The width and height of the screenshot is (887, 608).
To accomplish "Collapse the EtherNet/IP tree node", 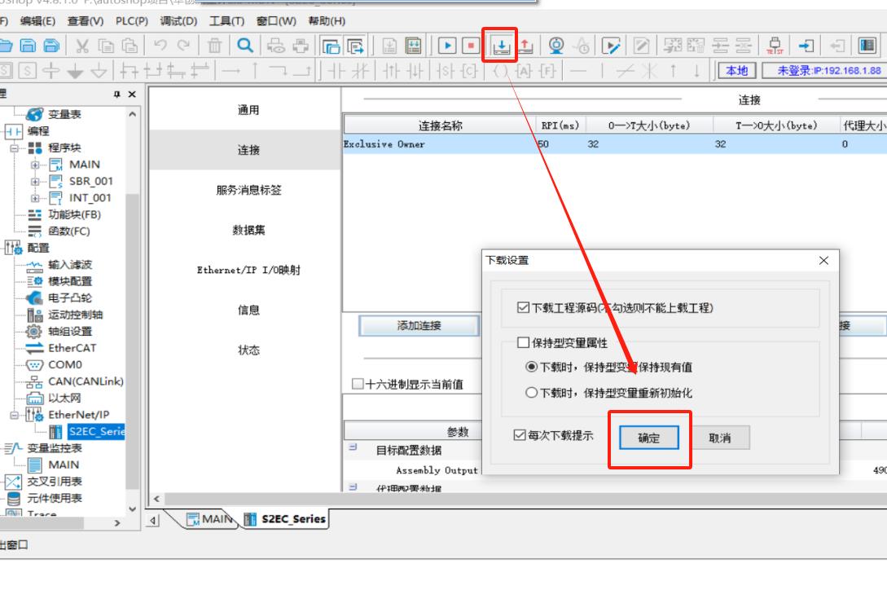I will tap(15, 415).
